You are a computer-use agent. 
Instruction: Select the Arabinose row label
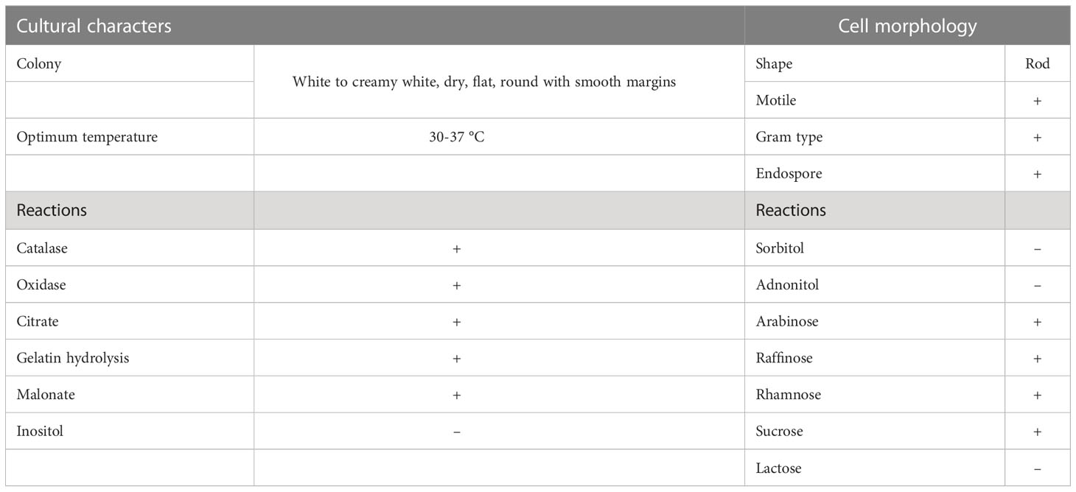pos(787,321)
